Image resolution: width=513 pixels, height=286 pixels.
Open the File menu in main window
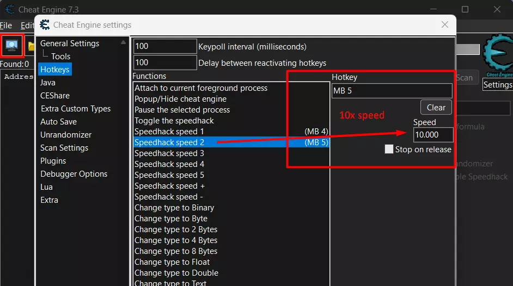pyautogui.click(x=6, y=26)
